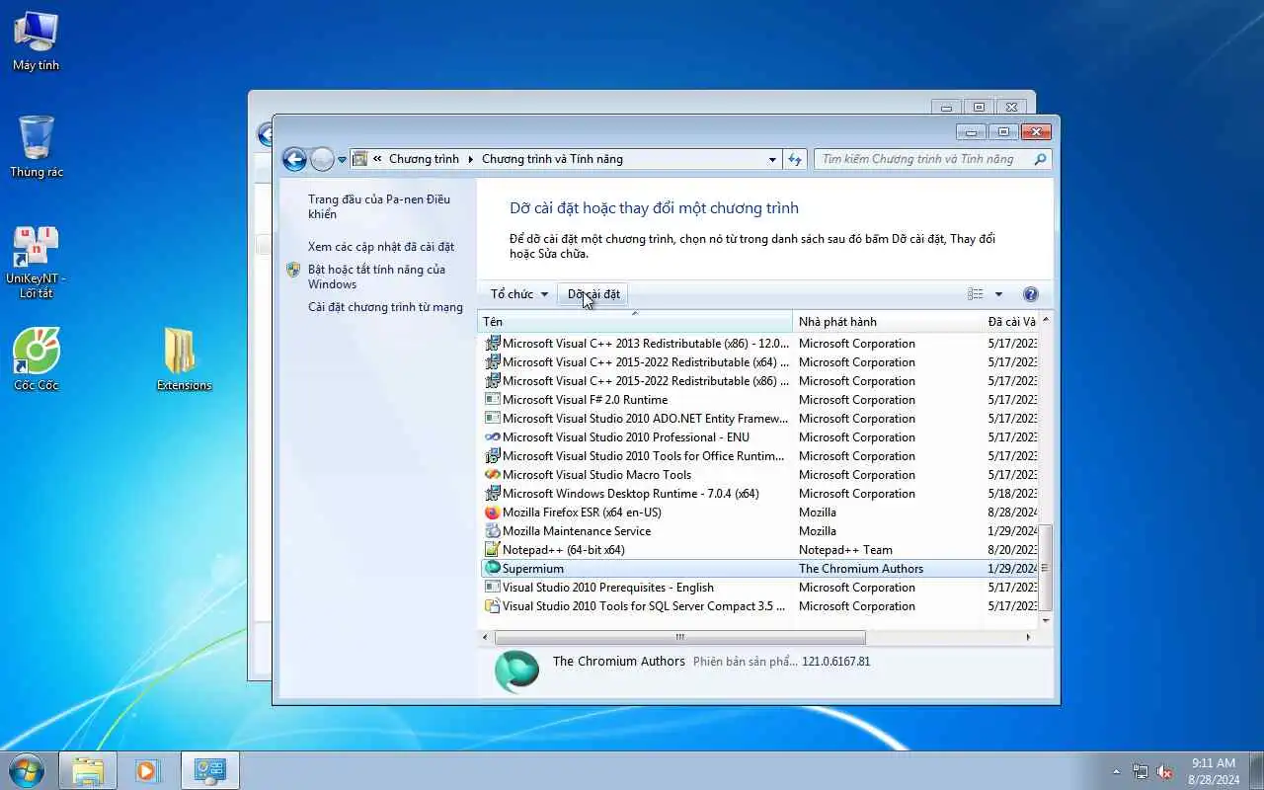Select the Extensions folder on desktop
The image size is (1264, 790).
184,359
